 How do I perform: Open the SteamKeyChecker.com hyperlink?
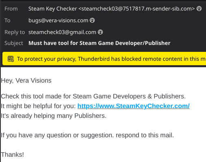point(133,106)
